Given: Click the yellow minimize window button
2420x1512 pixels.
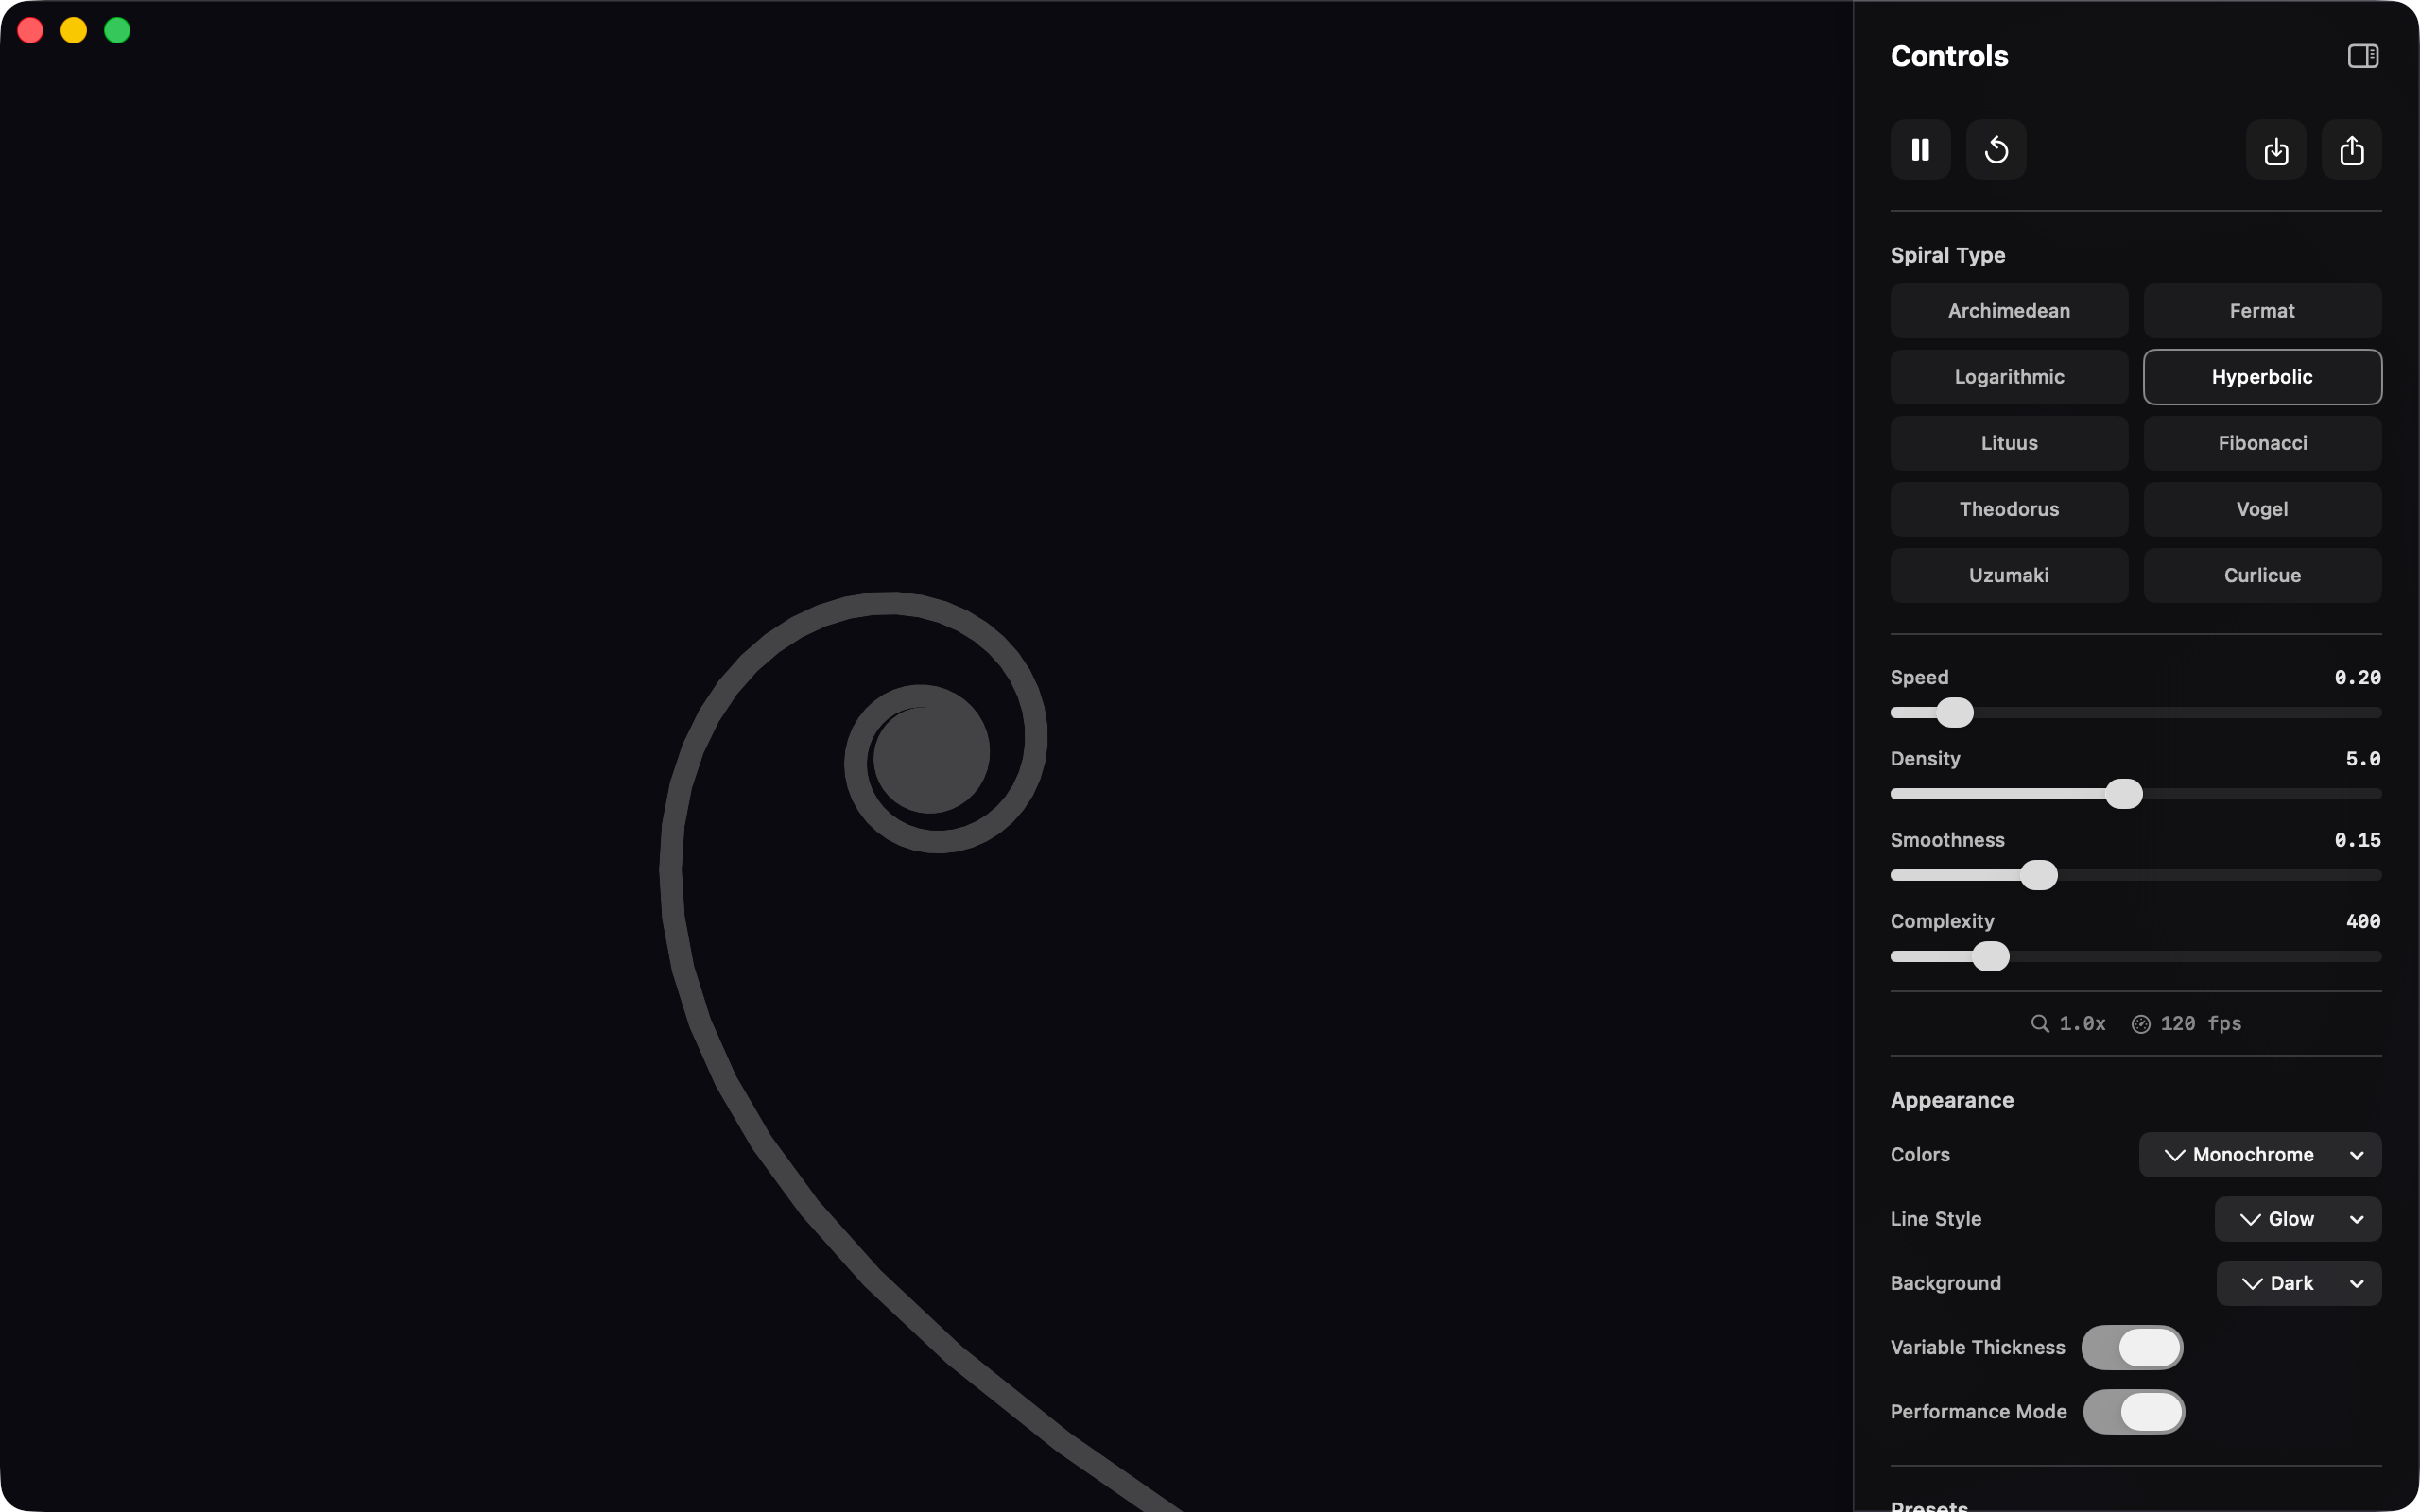Looking at the screenshot, I should coord(74,30).
